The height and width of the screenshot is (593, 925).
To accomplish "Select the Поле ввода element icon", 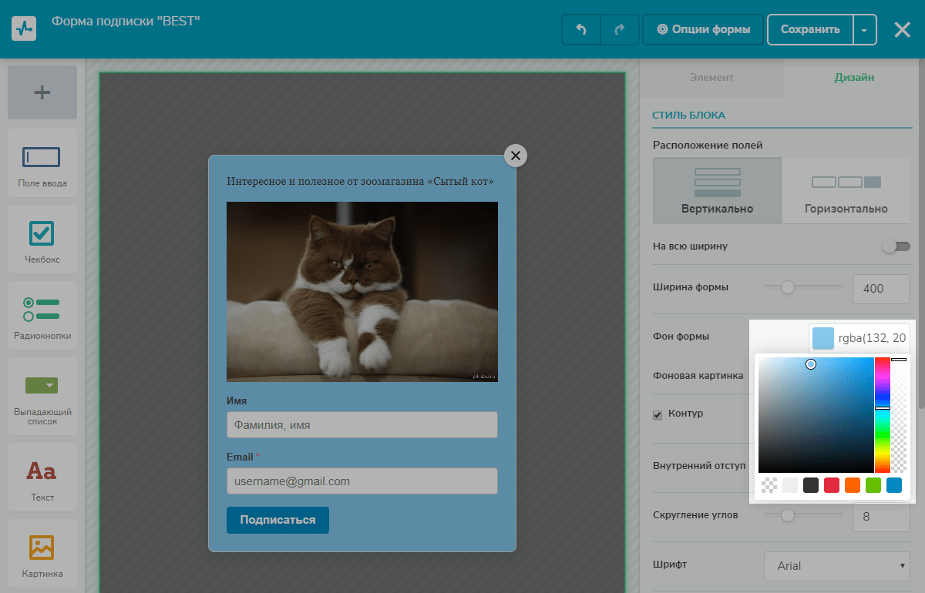I will point(42,158).
